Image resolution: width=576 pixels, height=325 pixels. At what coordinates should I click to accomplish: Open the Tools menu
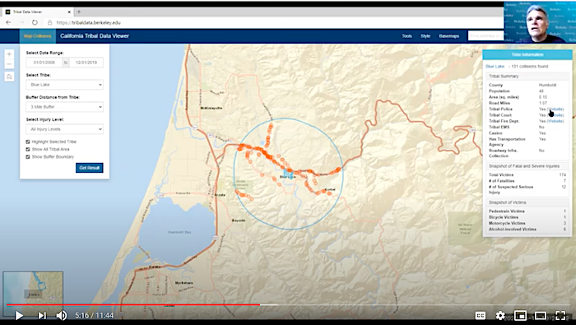406,36
